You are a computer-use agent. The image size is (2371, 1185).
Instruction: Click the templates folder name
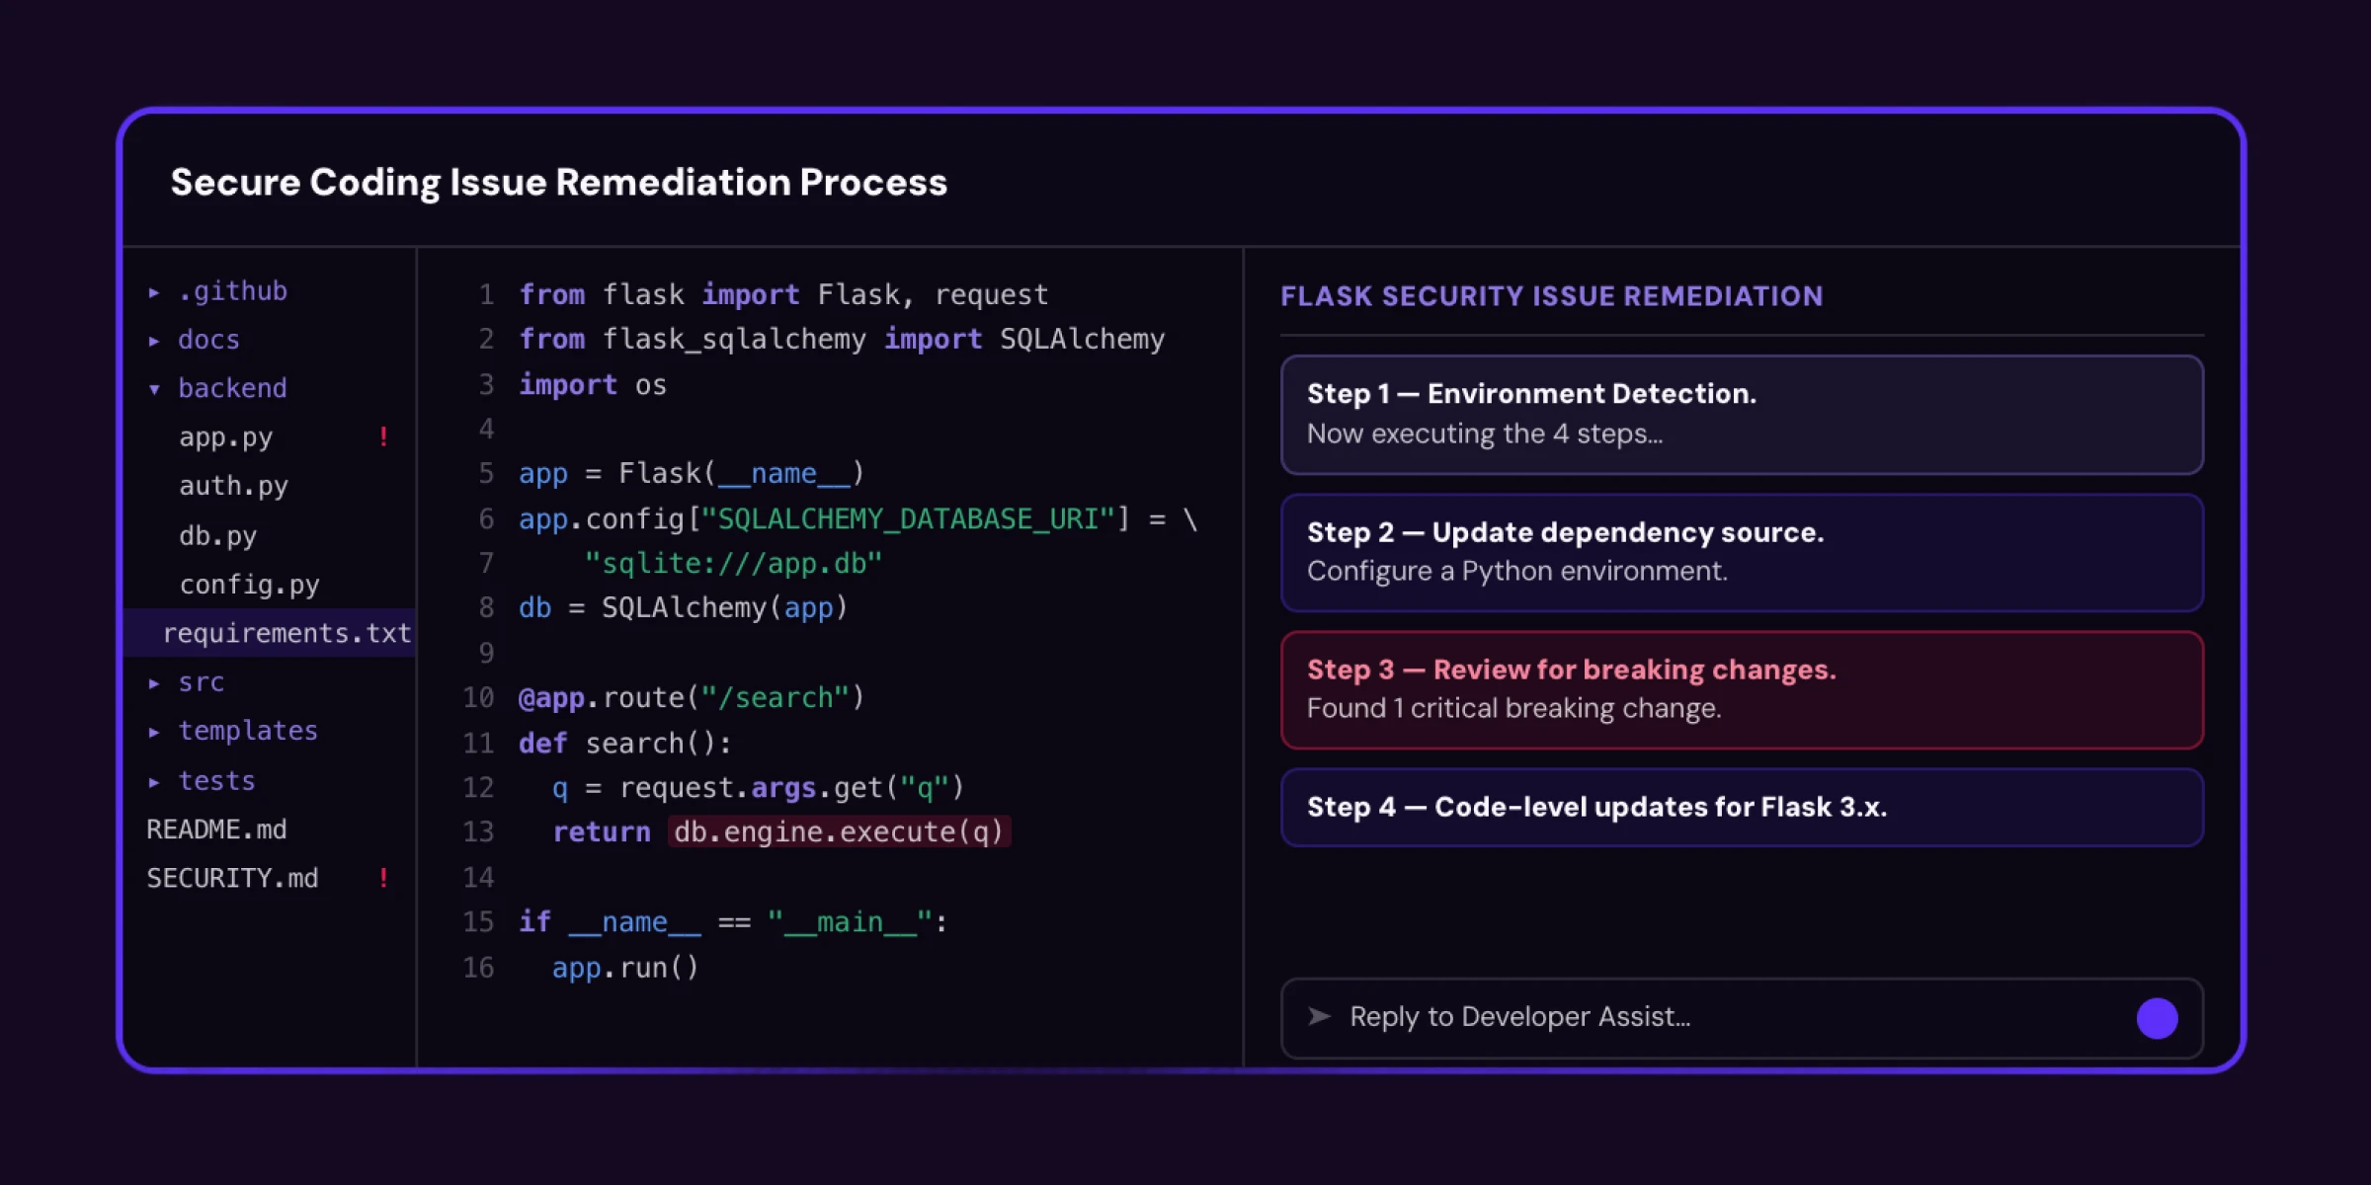248,731
